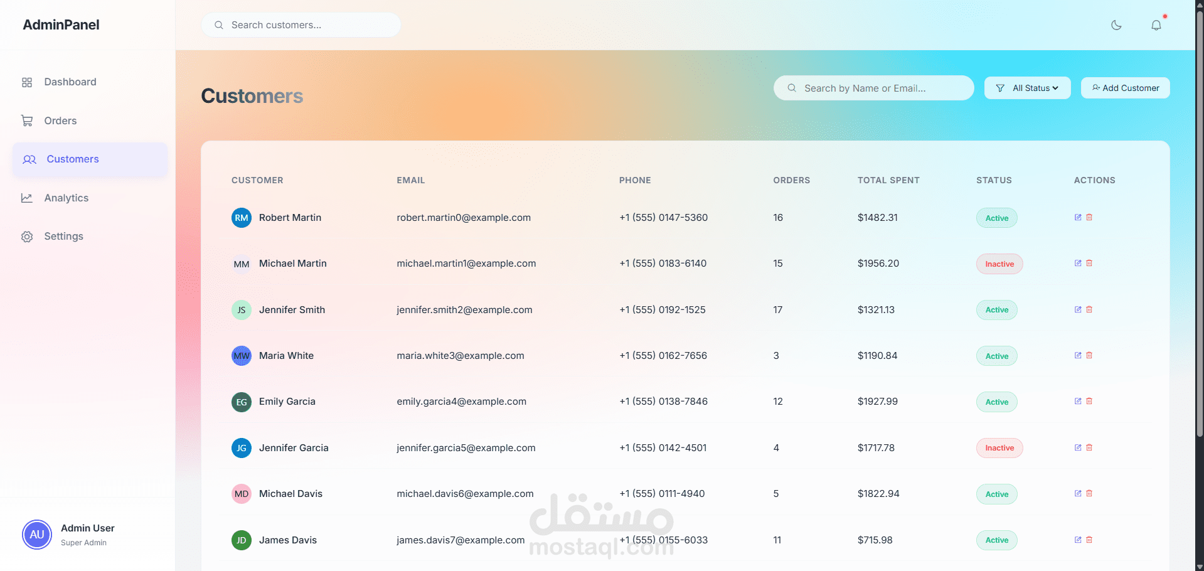Click the phone +1 (555) 0111-4940

pyautogui.click(x=662, y=494)
